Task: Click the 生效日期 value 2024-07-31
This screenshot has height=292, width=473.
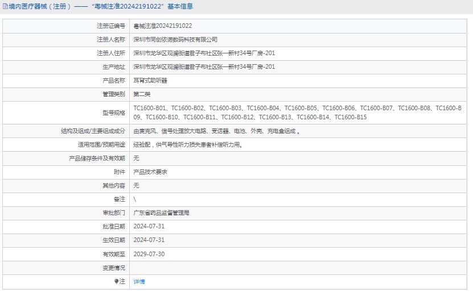Action: [x=149, y=240]
